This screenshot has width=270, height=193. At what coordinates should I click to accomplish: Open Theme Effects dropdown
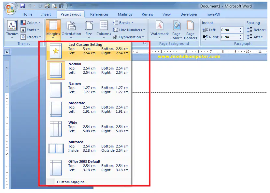click(x=31, y=37)
